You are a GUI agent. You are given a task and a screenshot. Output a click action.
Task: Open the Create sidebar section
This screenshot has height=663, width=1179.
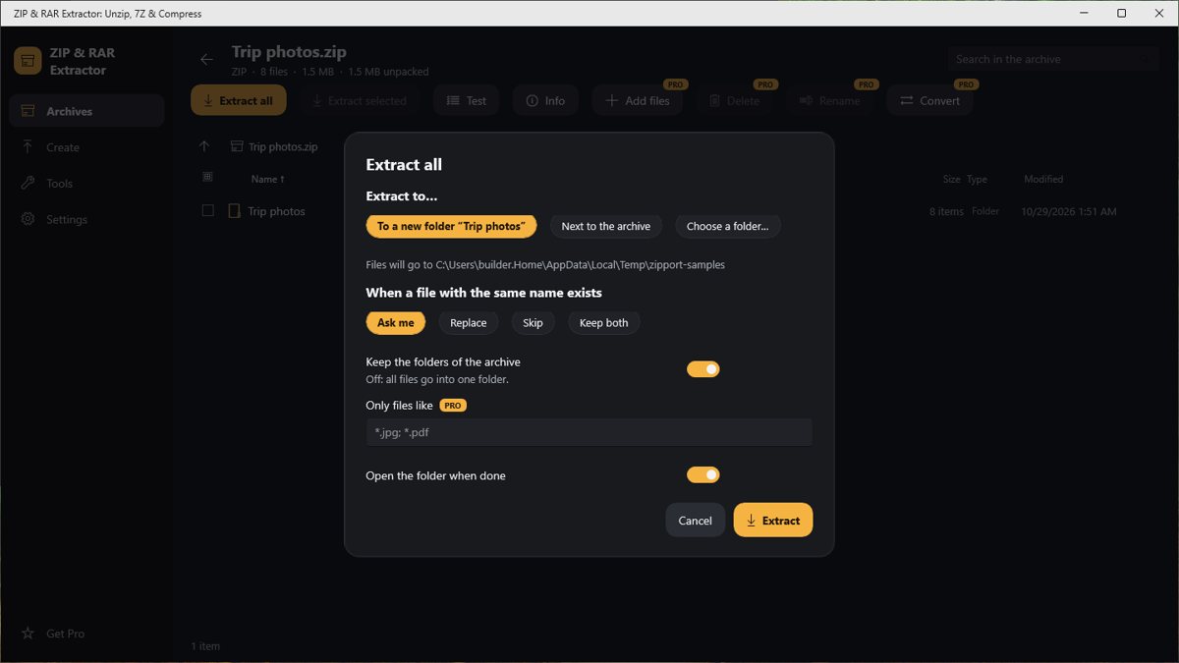coord(86,147)
